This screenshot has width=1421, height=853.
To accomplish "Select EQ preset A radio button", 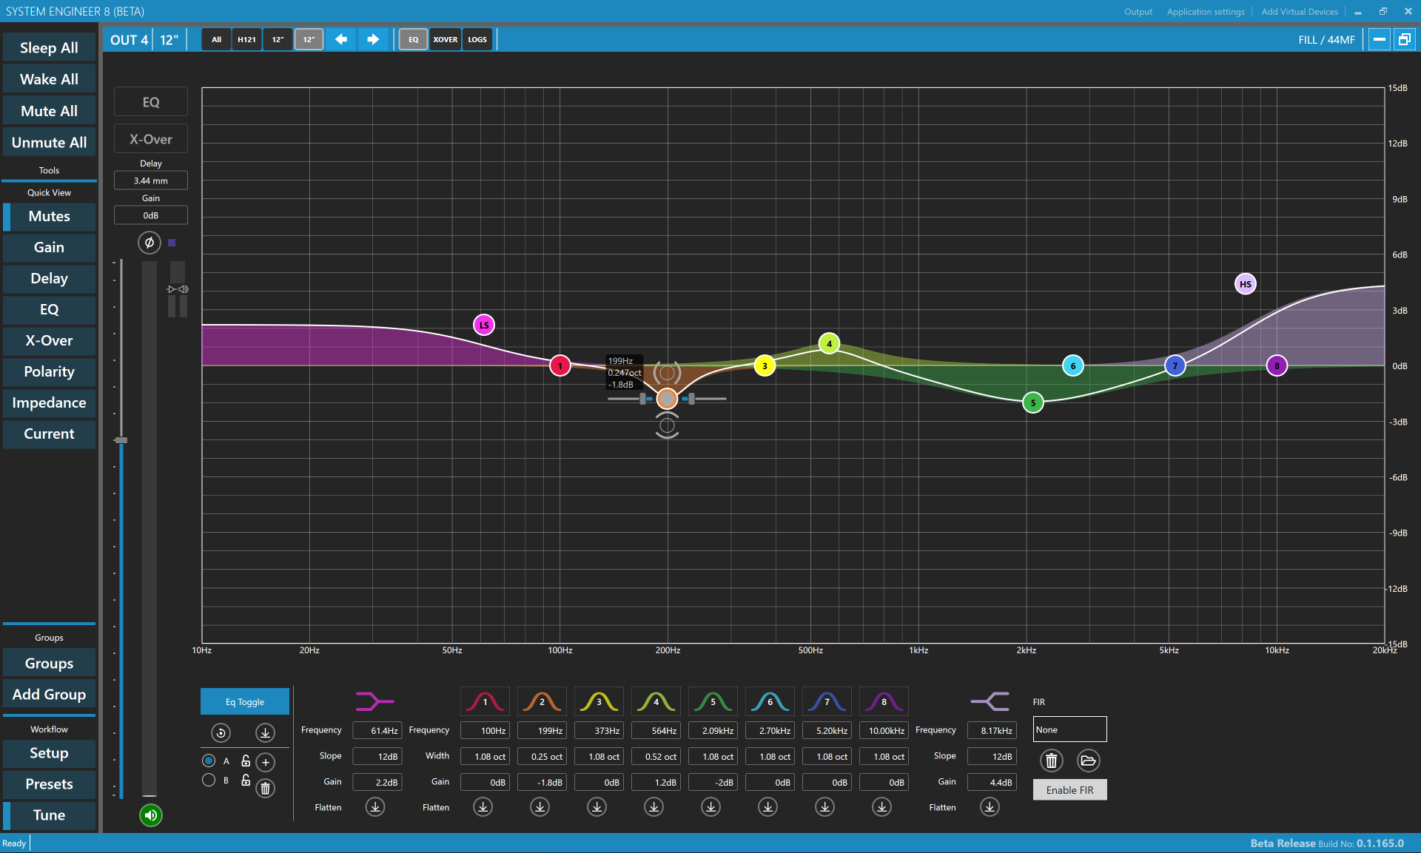I will [209, 761].
